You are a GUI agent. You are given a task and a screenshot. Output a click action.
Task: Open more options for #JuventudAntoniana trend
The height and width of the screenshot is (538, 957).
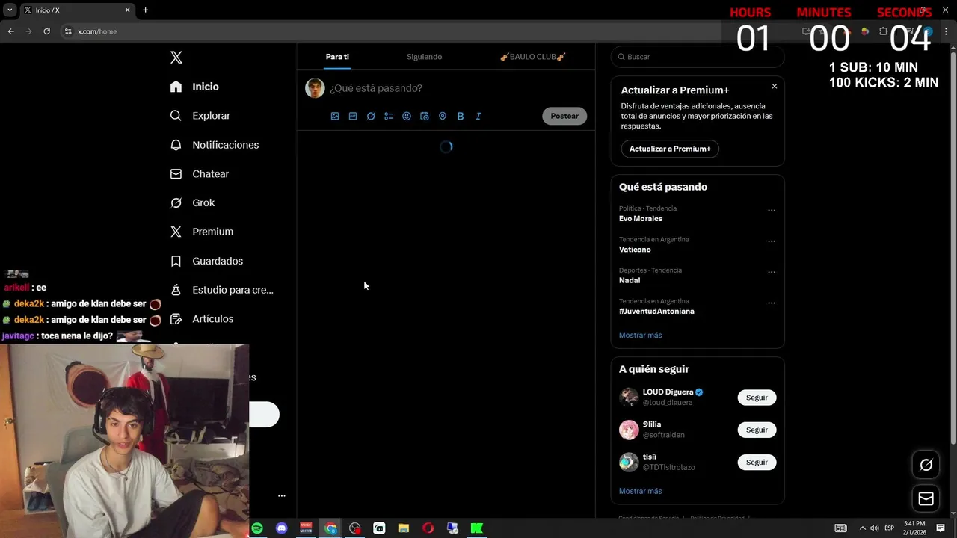tap(772, 303)
